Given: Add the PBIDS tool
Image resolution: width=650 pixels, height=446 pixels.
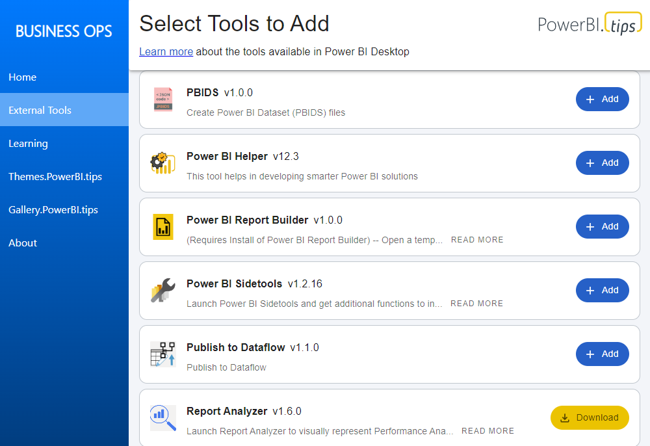Looking at the screenshot, I should tap(602, 99).
